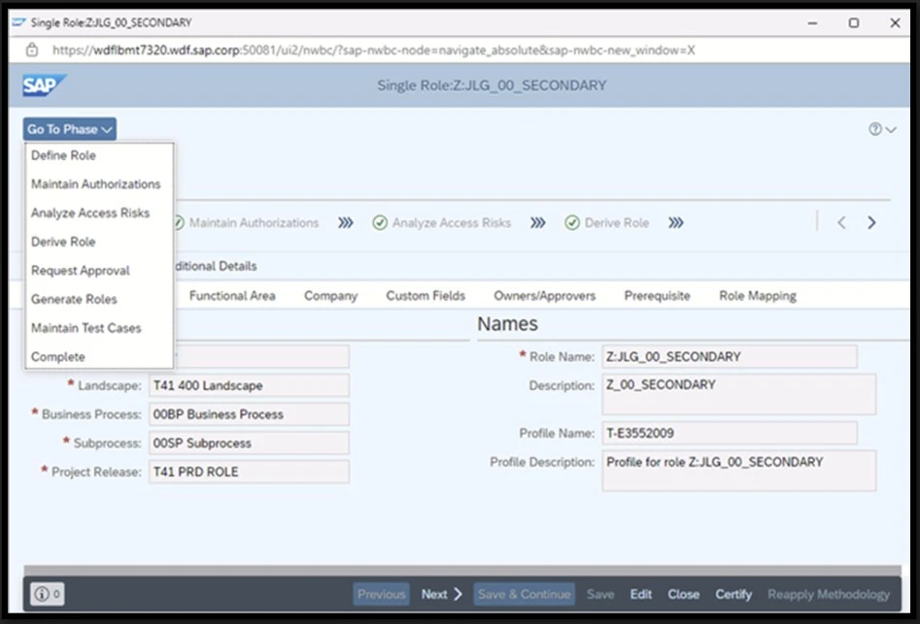The width and height of the screenshot is (920, 624).
Task: Click the Edit button
Action: pos(641,594)
